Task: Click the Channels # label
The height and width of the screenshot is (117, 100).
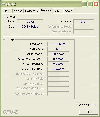Action: (x=64, y=21)
